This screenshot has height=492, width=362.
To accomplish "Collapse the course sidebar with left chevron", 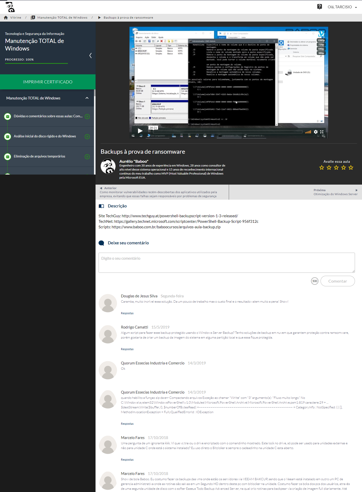I will 90,56.
